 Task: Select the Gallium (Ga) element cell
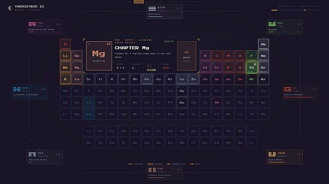click(205, 79)
